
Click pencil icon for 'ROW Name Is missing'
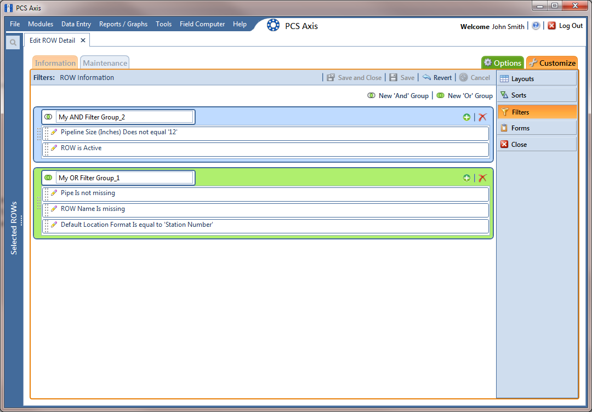[x=54, y=209]
